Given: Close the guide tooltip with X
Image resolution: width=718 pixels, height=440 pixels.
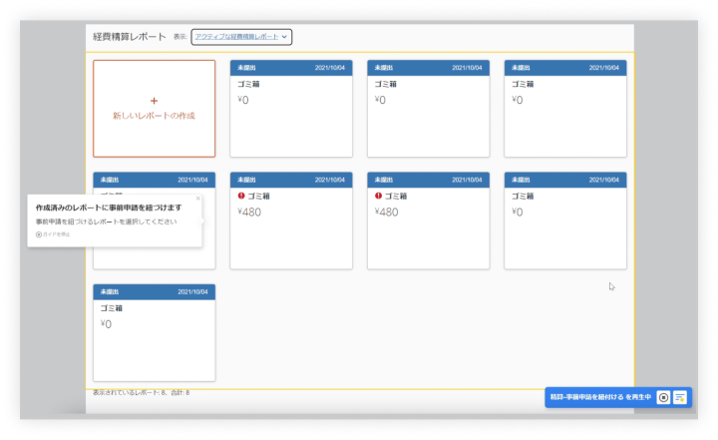Looking at the screenshot, I should [197, 199].
